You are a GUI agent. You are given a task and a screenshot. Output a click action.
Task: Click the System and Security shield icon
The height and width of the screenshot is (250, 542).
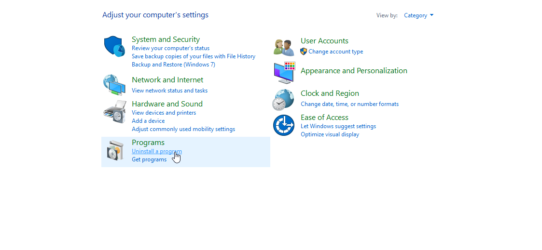[x=114, y=47]
